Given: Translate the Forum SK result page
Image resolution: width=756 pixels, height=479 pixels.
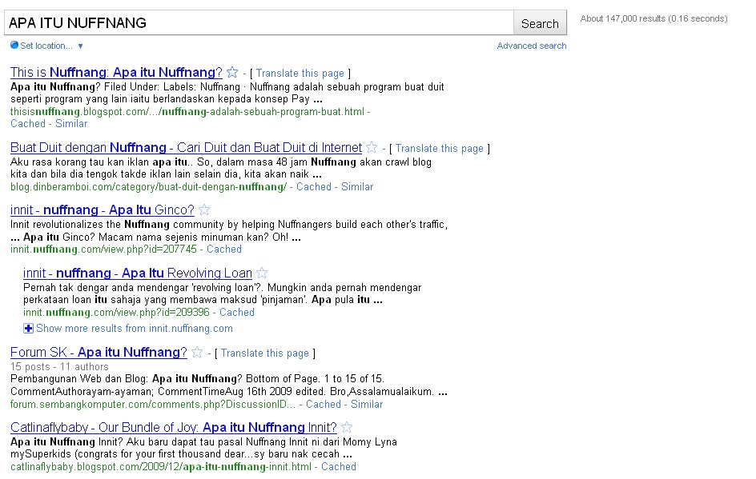Looking at the screenshot, I should pyautogui.click(x=265, y=353).
